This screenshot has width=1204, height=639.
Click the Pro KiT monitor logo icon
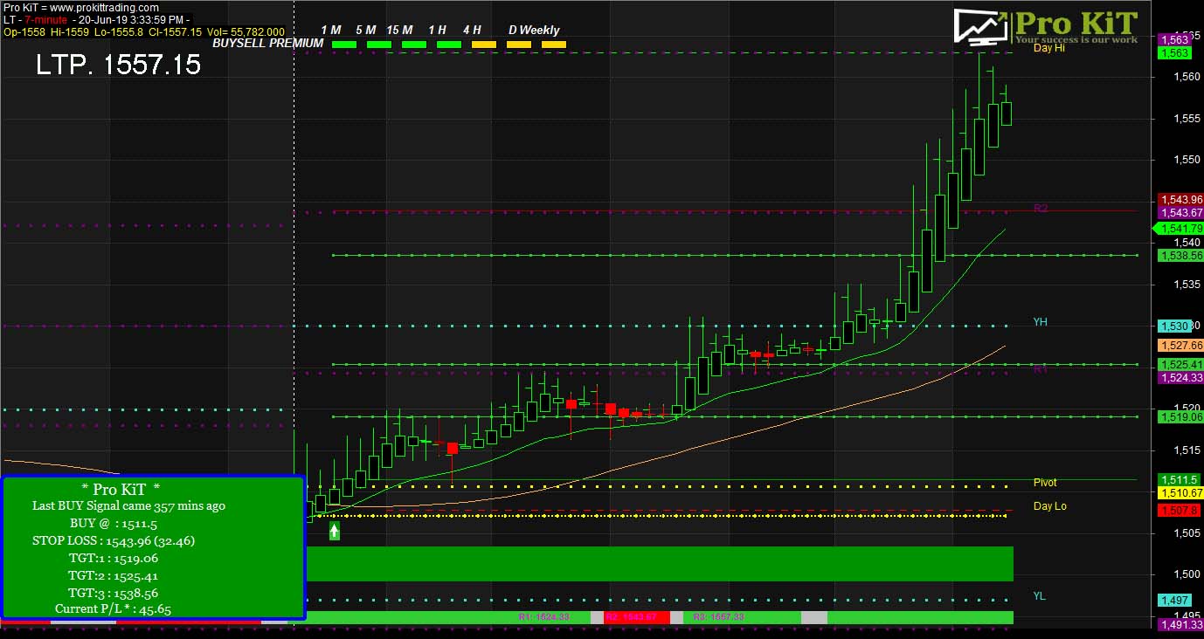pos(980,27)
